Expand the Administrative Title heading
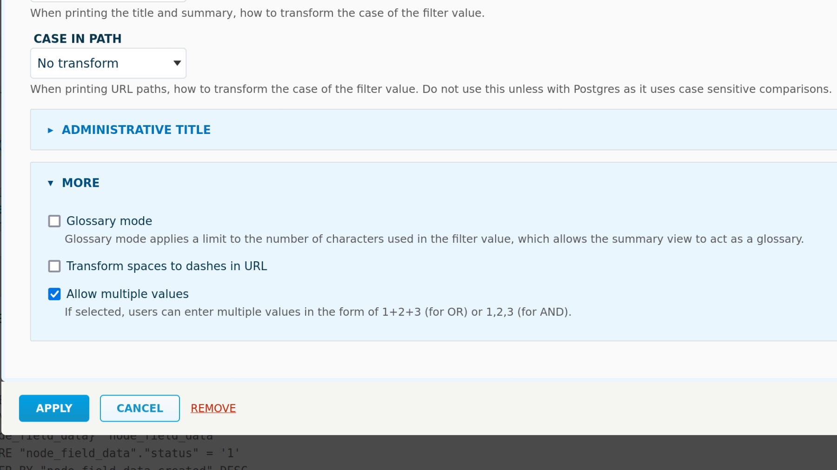 [x=136, y=130]
